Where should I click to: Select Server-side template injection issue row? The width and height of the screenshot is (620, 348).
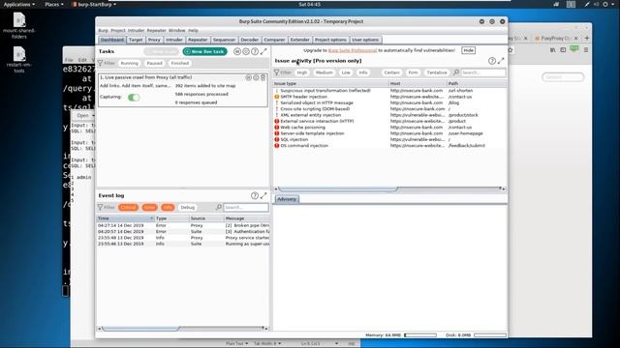click(x=389, y=133)
